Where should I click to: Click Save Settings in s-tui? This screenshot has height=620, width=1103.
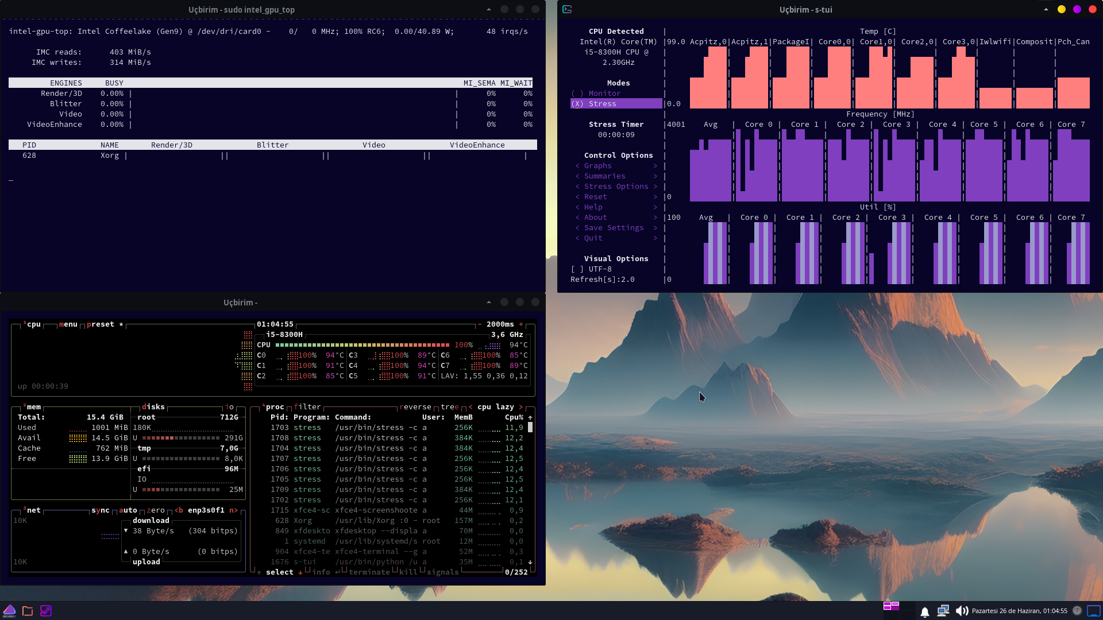point(614,228)
